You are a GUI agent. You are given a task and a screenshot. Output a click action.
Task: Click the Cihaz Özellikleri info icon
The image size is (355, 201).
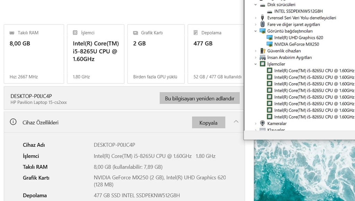click(13, 122)
